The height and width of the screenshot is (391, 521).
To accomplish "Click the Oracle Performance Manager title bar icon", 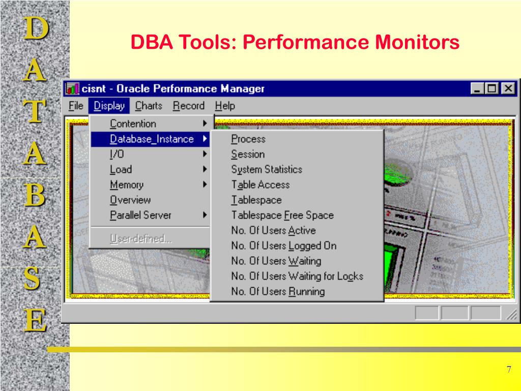I will click(72, 89).
